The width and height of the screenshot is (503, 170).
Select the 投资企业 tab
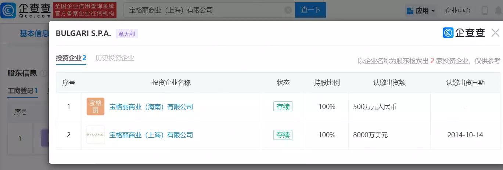[71, 58]
